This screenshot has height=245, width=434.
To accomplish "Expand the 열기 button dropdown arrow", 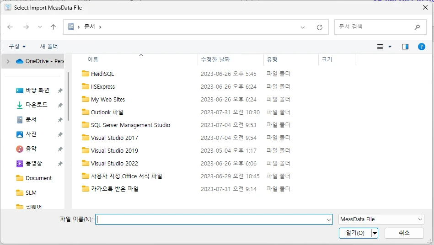I will pyautogui.click(x=375, y=233).
